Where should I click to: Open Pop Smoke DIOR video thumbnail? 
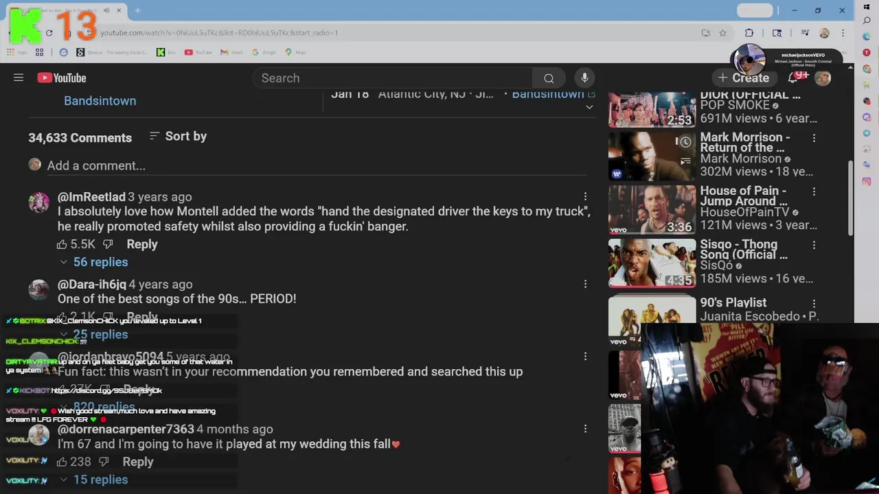(652, 110)
